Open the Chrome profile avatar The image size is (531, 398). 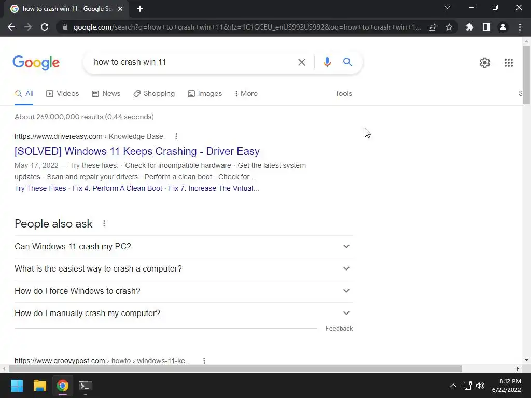pos(503,27)
